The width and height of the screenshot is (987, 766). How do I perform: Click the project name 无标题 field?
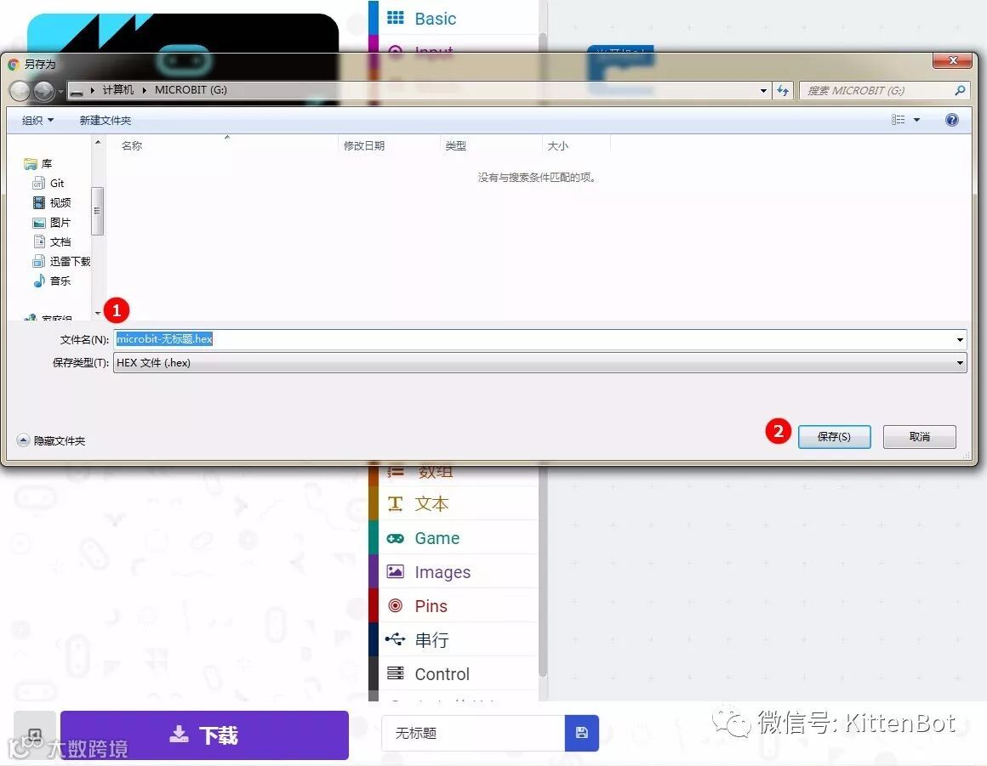pyautogui.click(x=473, y=734)
